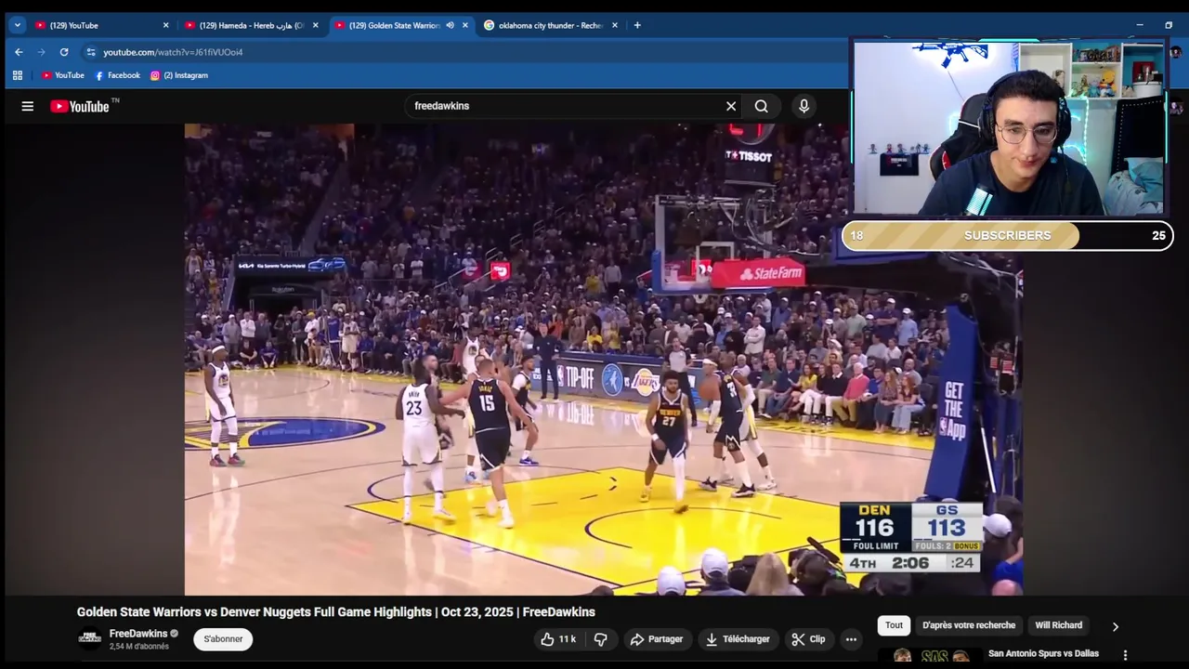Reload the page with refresh icon
This screenshot has height=669, width=1189.
pos(64,52)
